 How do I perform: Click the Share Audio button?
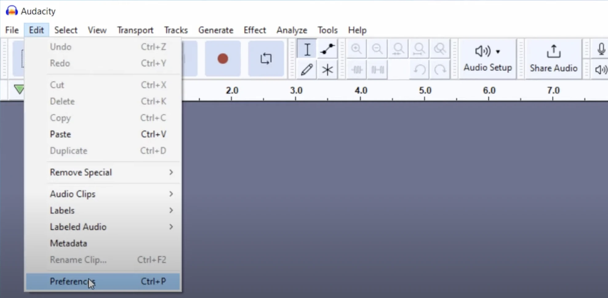pos(553,58)
